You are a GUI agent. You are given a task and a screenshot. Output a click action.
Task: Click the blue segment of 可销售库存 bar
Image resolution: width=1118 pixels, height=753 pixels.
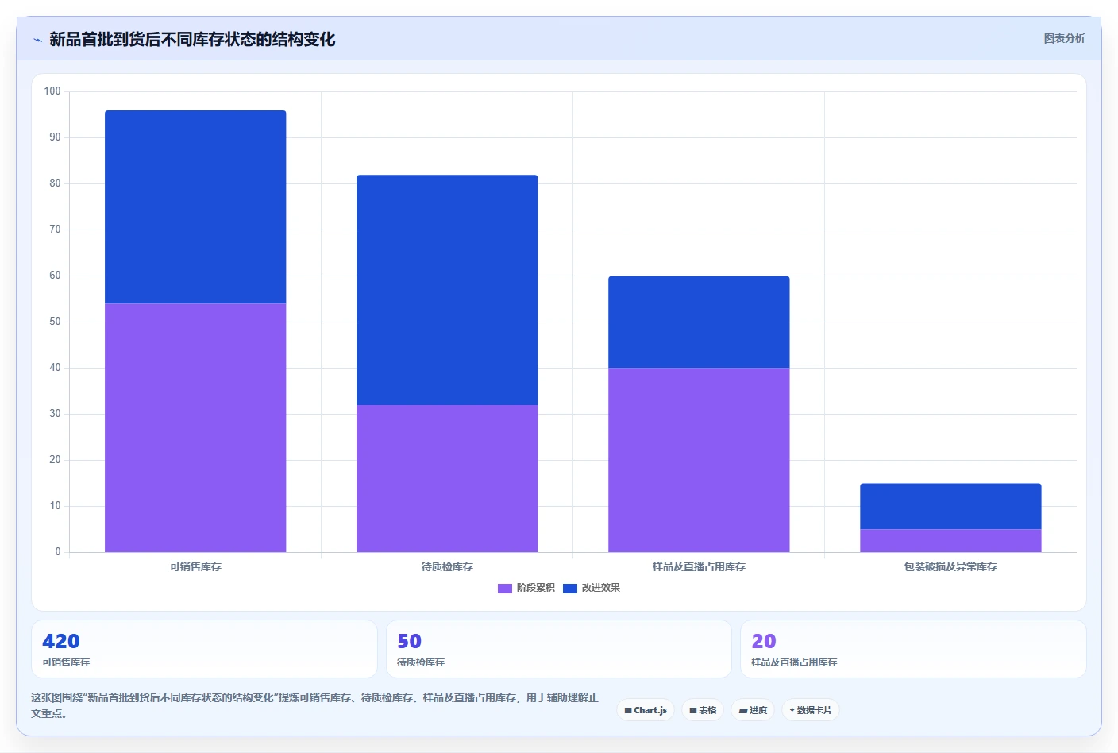coord(195,207)
